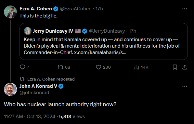Image resolution: width=194 pixels, height=124 pixels.
Task: Click John Konrad's verified badge
Action: [61, 86]
